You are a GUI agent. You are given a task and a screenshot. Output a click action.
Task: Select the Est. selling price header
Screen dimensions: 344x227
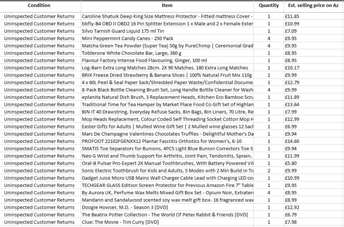[313, 6]
